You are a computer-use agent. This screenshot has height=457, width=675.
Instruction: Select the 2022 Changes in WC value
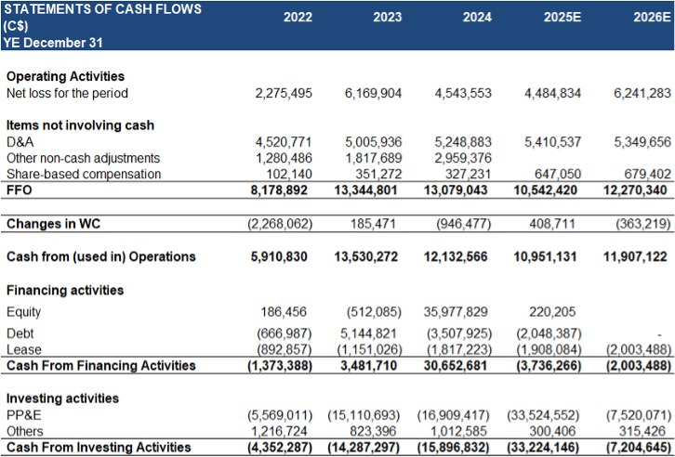point(280,224)
